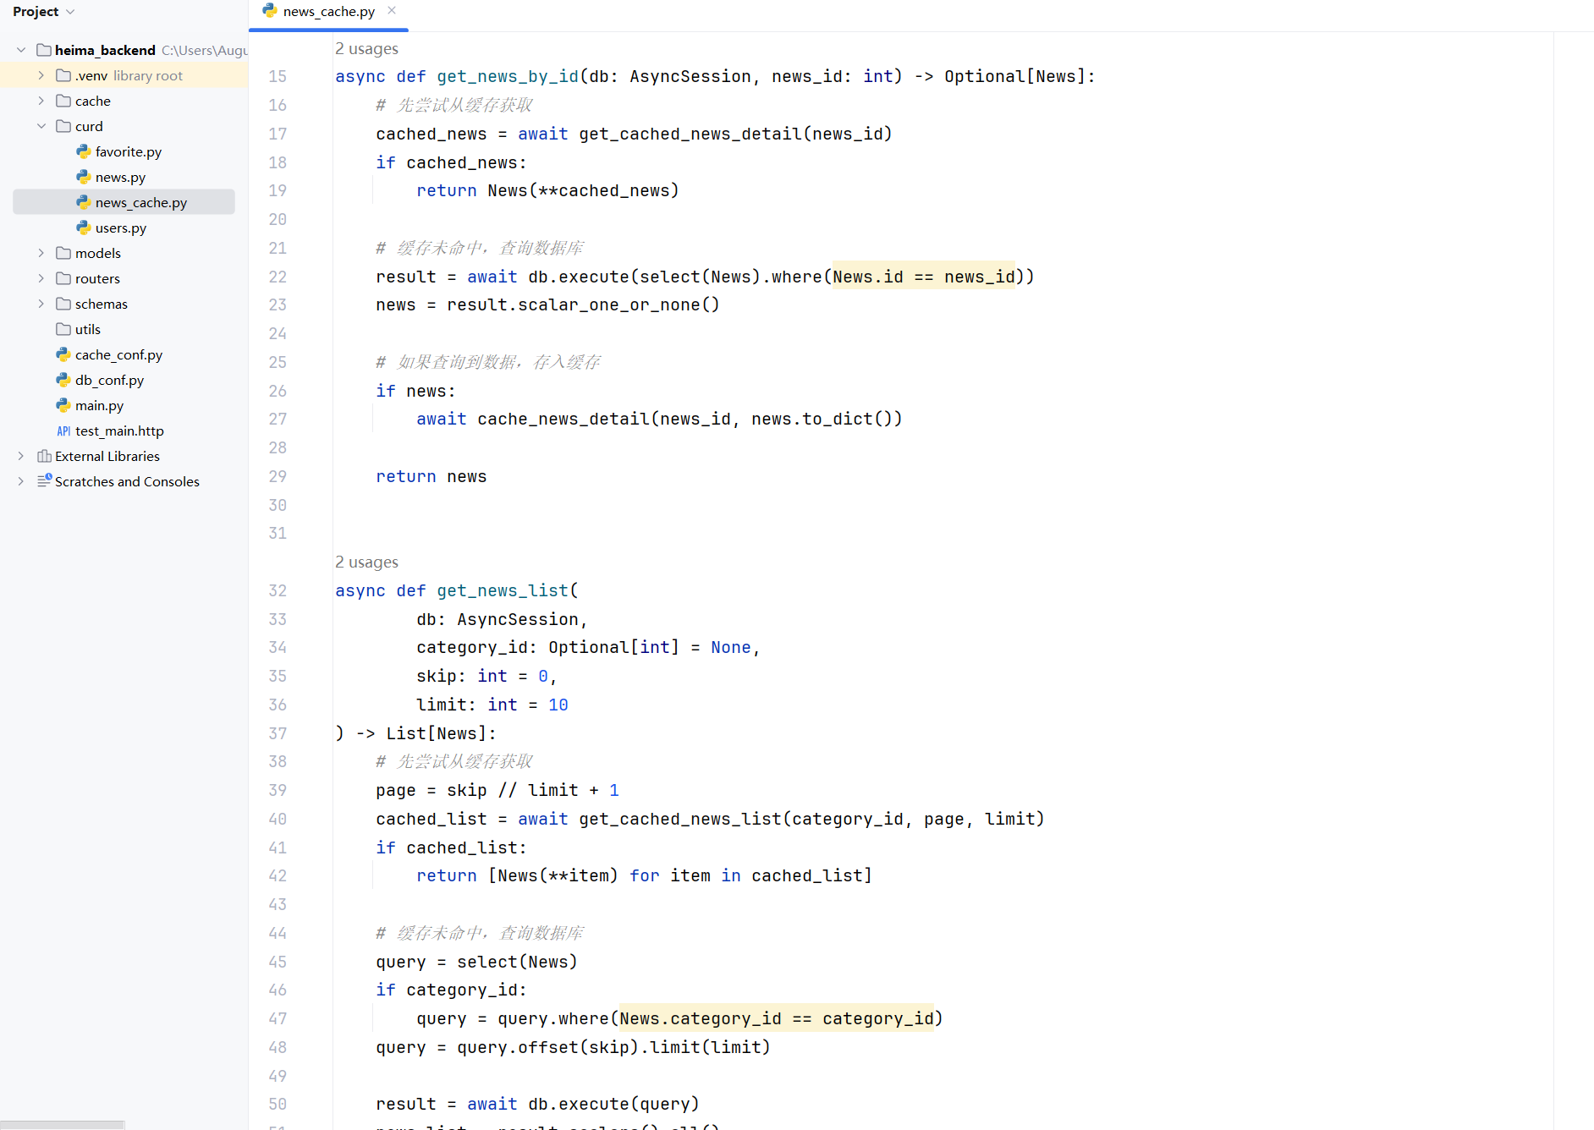This screenshot has height=1130, width=1594.
Task: Expand External Libraries node
Action: click(x=20, y=456)
